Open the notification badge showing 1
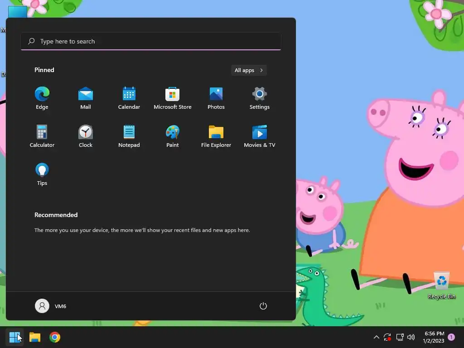Screen dimensions: 464x348 [x=451, y=337]
